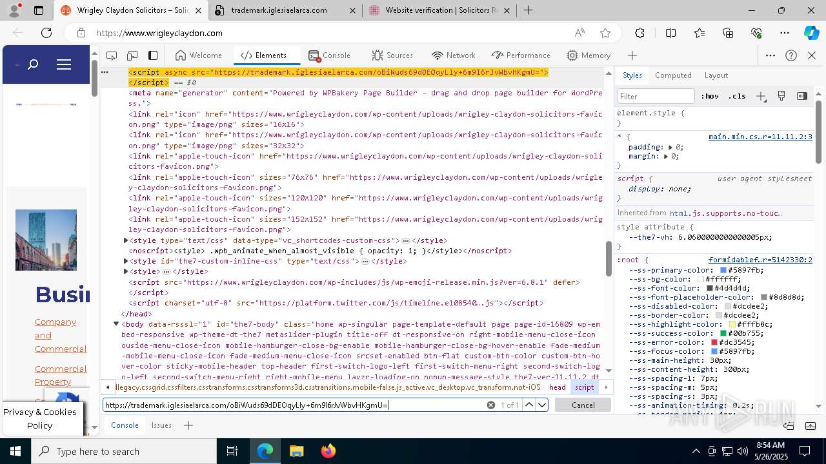The width and height of the screenshot is (826, 464).
Task: Add new style rule plus icon
Action: click(761, 96)
